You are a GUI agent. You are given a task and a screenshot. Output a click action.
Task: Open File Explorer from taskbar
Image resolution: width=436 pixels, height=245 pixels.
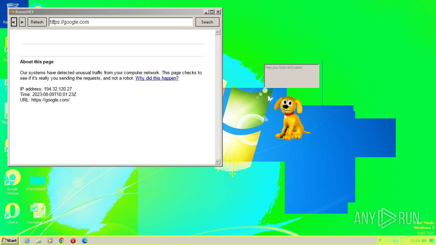[x=38, y=241]
